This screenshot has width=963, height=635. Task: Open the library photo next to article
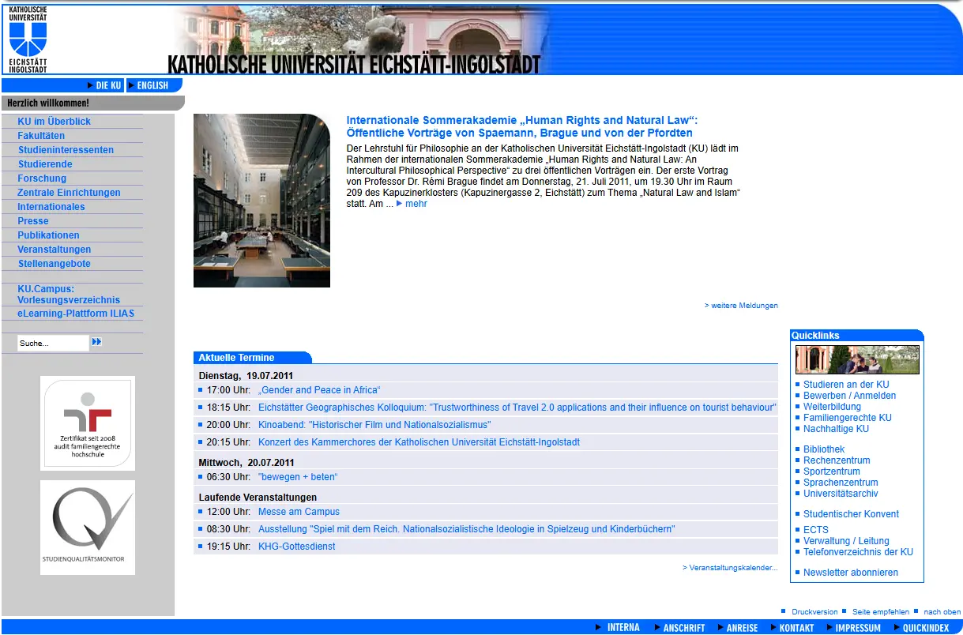(261, 201)
